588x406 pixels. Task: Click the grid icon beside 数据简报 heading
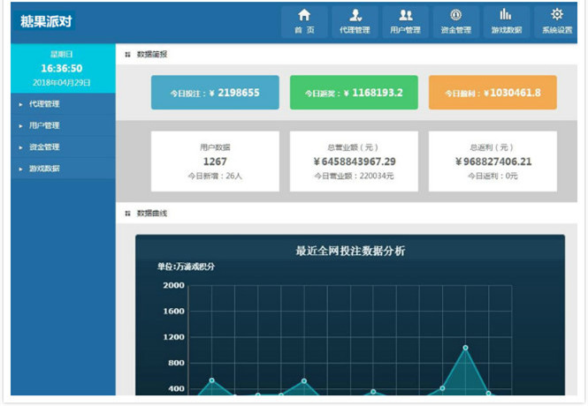127,55
